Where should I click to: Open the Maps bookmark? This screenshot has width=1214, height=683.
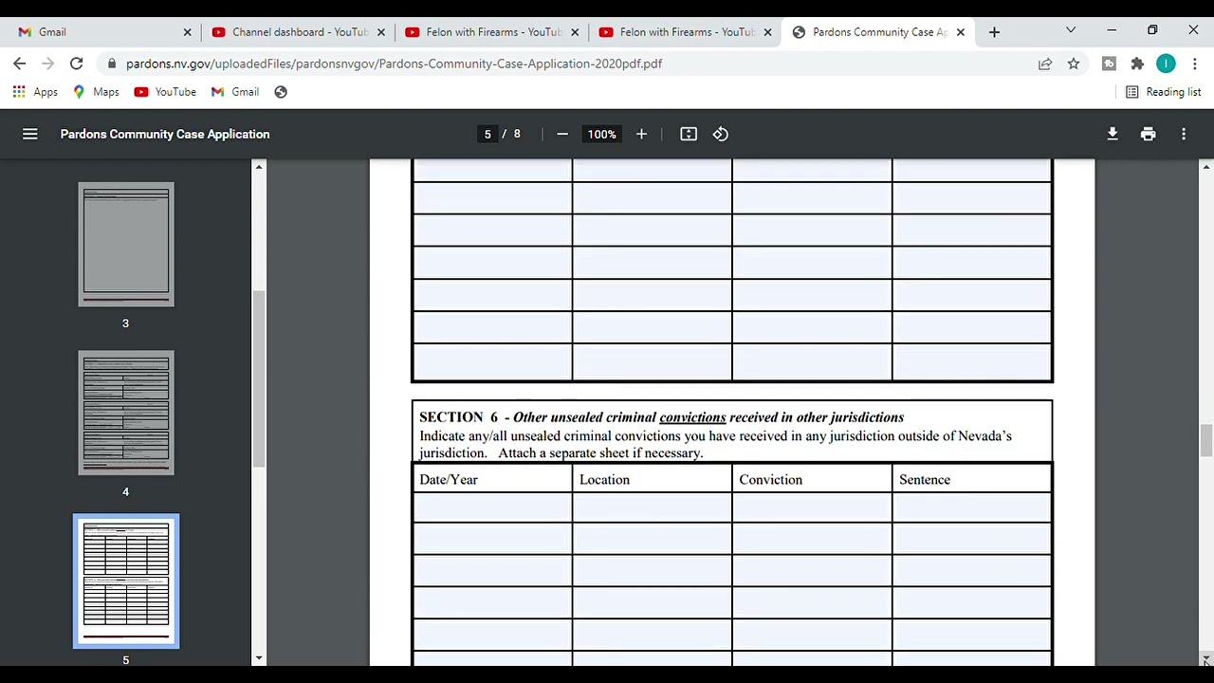[96, 92]
